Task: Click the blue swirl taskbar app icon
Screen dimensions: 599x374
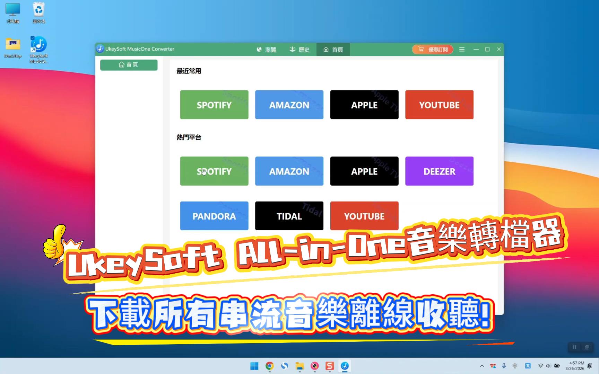Action: pos(285,366)
